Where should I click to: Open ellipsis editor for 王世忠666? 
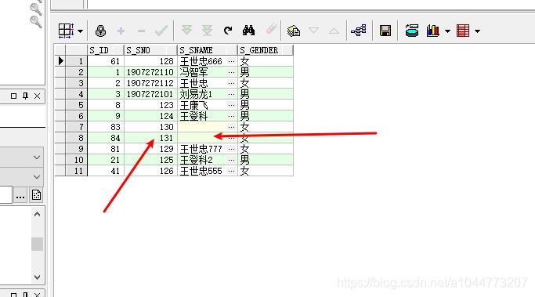pos(231,61)
